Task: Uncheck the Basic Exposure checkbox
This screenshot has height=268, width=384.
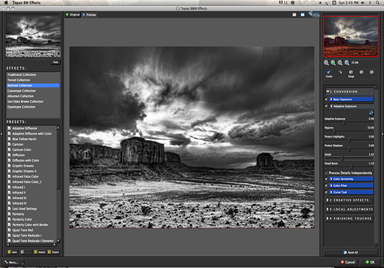Action: [326, 99]
